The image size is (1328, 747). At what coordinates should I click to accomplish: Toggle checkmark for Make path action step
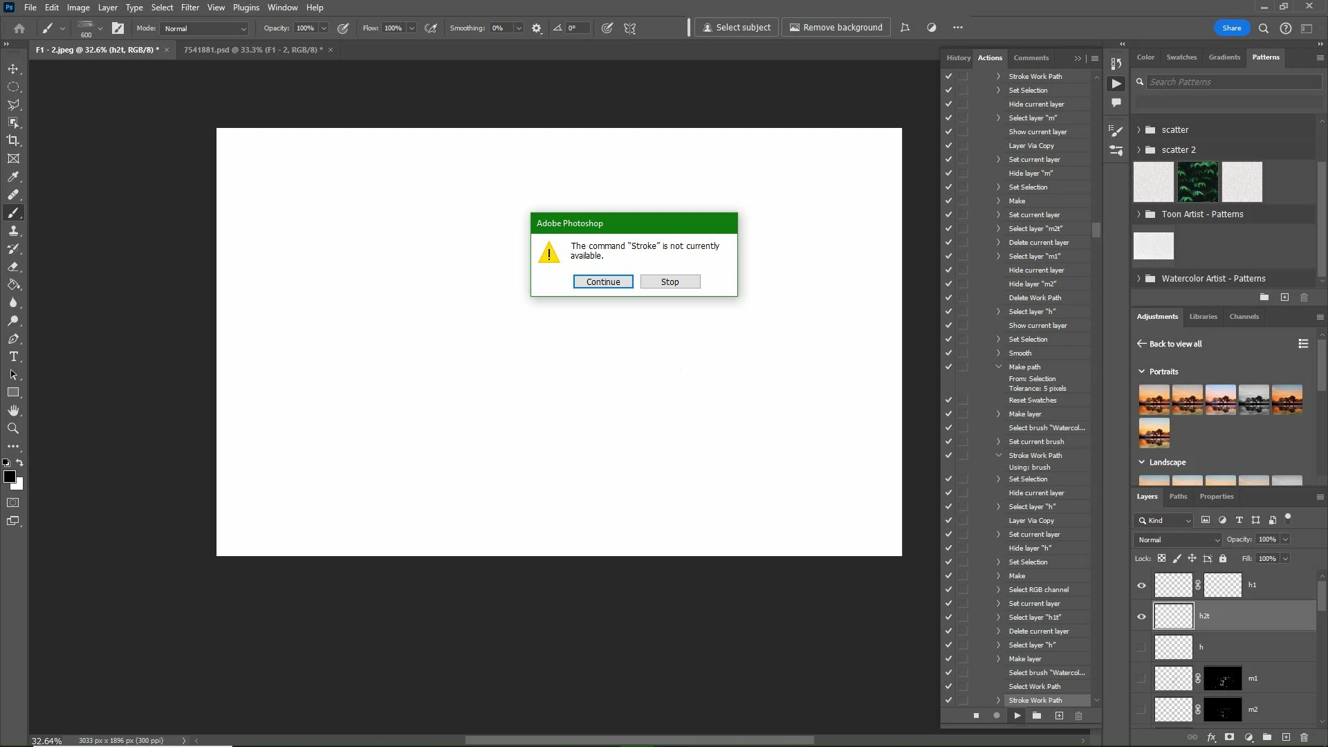[x=948, y=367]
